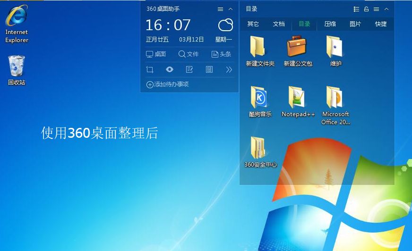Viewport: 412px width, 251px height.
Task: Click the weather cloud icon
Action: 225,25
